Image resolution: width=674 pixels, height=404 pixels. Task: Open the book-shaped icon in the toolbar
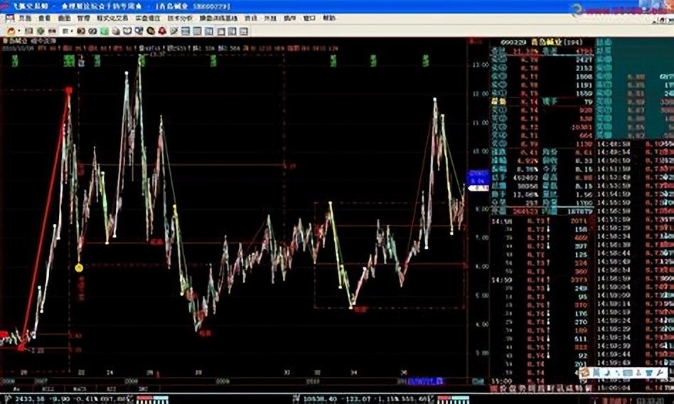click(x=127, y=31)
